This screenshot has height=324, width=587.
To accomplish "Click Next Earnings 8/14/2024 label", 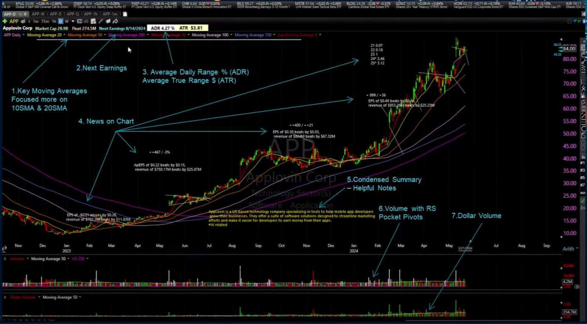I will [122, 28].
